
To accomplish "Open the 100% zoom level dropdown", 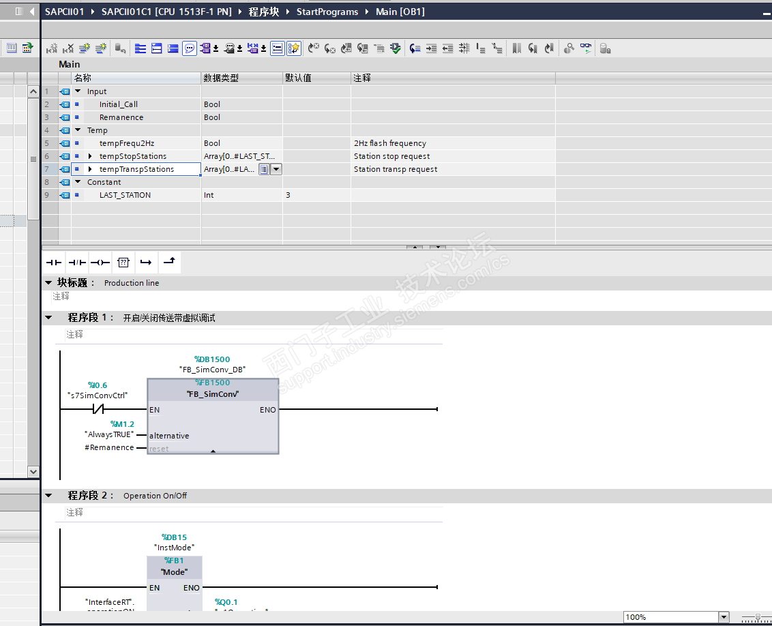I will click(724, 617).
